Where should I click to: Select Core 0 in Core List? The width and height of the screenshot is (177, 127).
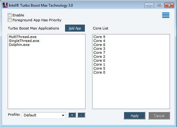click(99, 72)
